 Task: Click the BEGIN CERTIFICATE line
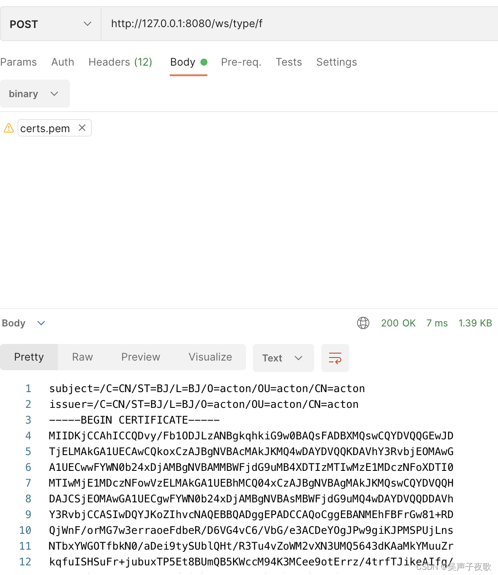point(134,420)
